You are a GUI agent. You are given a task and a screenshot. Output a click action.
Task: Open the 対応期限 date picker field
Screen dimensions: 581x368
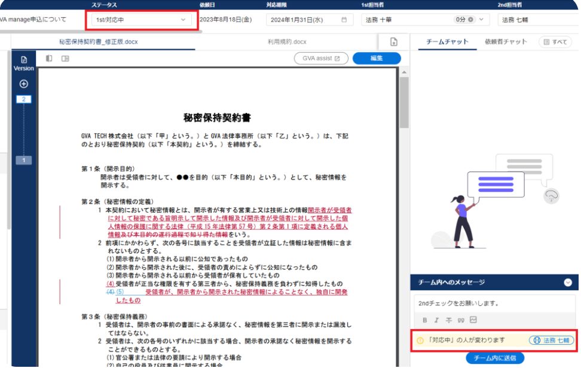point(310,20)
